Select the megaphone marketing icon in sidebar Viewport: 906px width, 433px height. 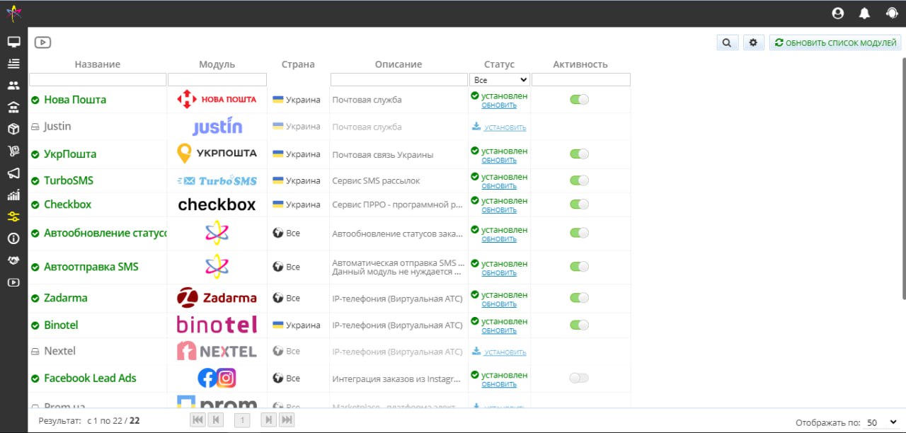[13, 173]
